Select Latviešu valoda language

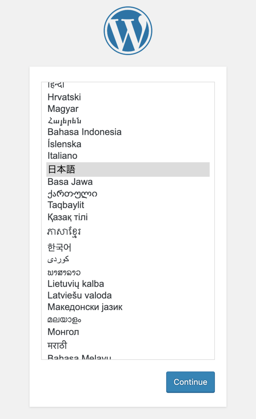pos(128,295)
